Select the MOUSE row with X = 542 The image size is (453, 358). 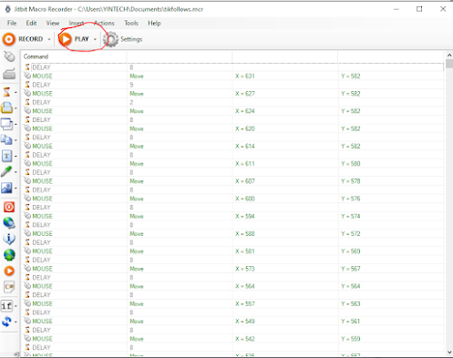click(232, 339)
